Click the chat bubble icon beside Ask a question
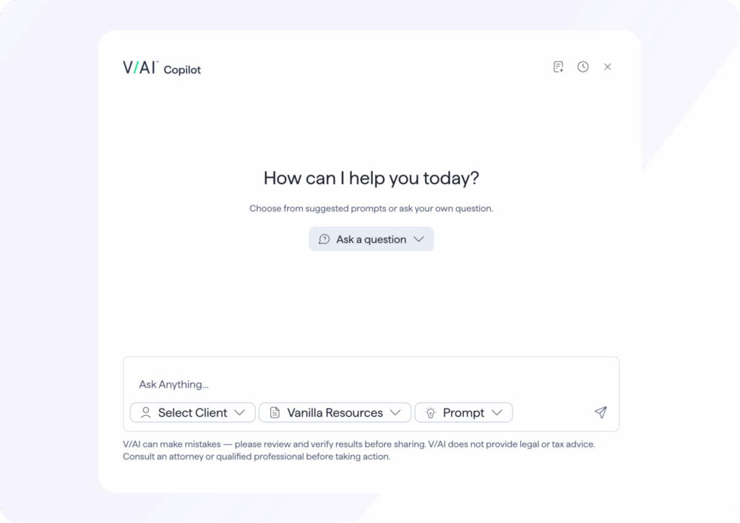Screen dimensions: 740x523 coord(324,239)
